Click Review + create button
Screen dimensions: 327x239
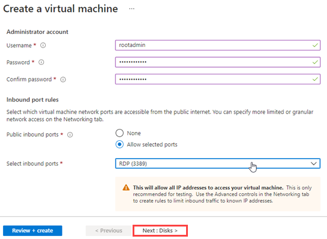[x=33, y=231]
